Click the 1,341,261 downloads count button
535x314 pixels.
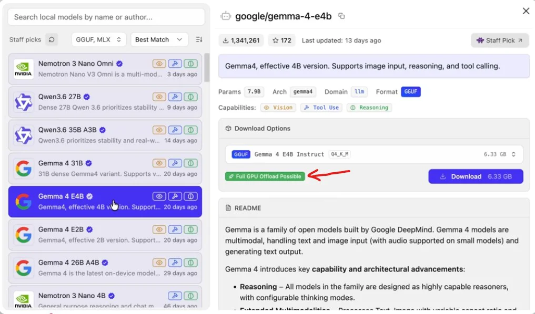[241, 40]
